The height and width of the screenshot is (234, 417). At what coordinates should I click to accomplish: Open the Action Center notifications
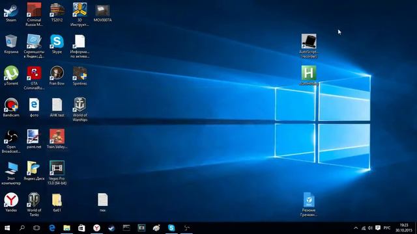click(x=378, y=228)
